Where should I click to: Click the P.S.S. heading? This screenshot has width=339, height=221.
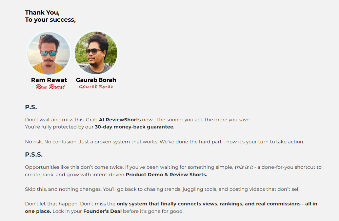point(34,155)
